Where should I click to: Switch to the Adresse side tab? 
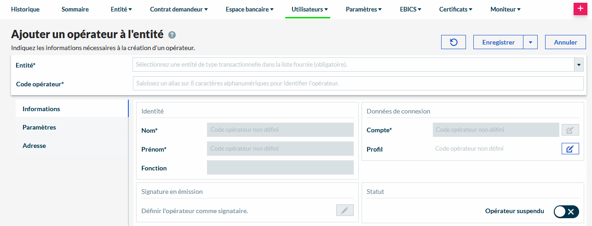point(34,146)
